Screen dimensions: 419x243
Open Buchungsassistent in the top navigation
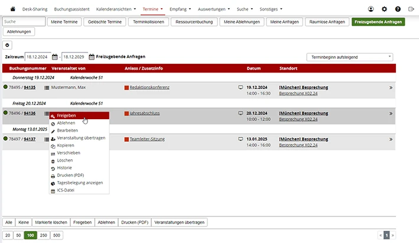(x=72, y=9)
